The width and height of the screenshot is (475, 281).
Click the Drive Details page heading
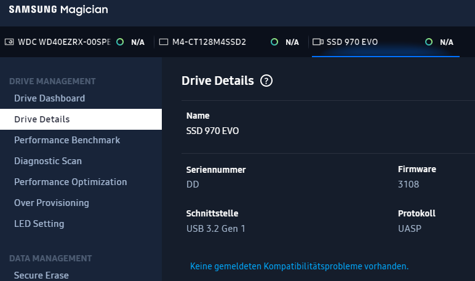point(218,81)
